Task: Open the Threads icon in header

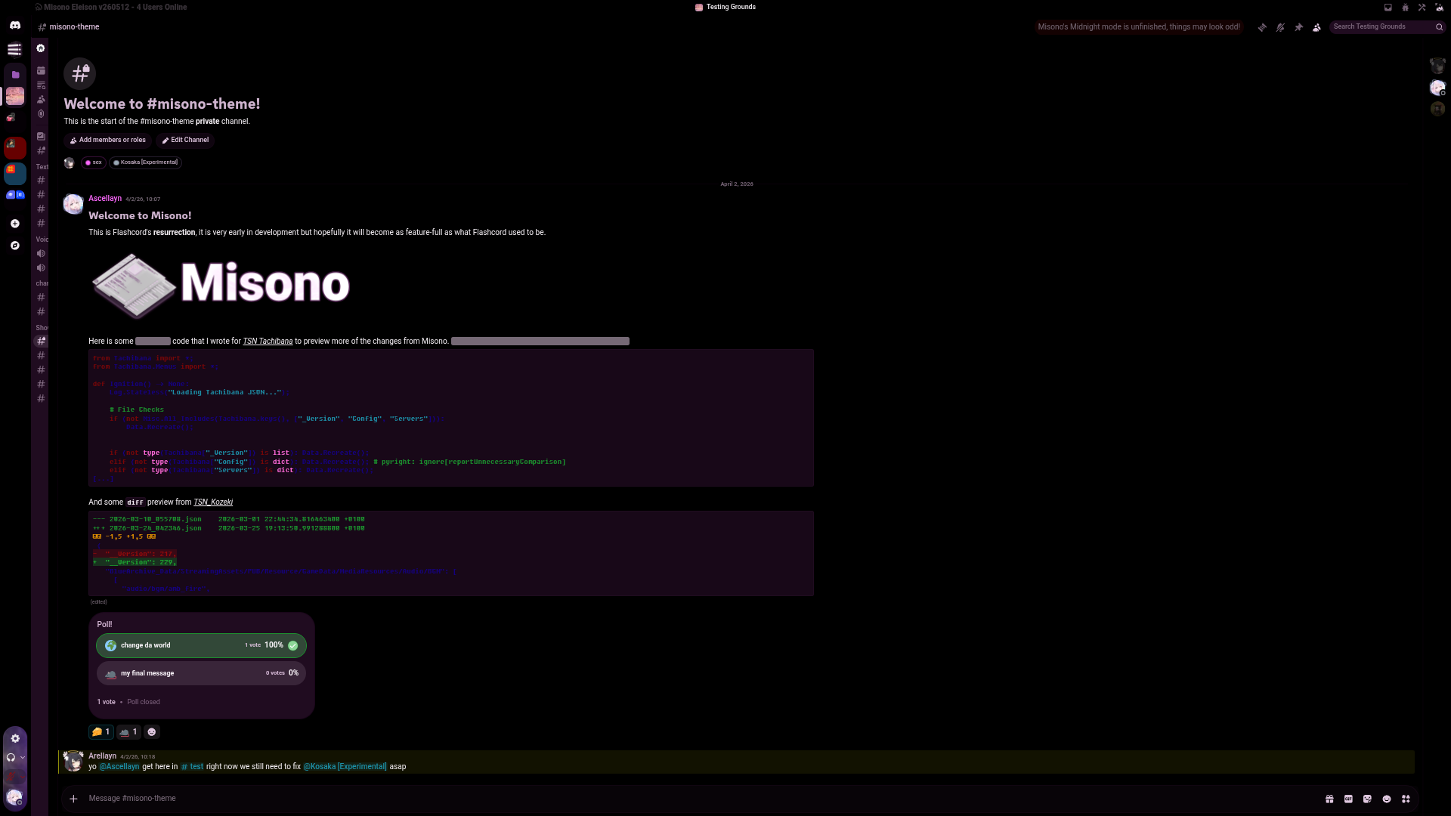Action: coord(1262,27)
